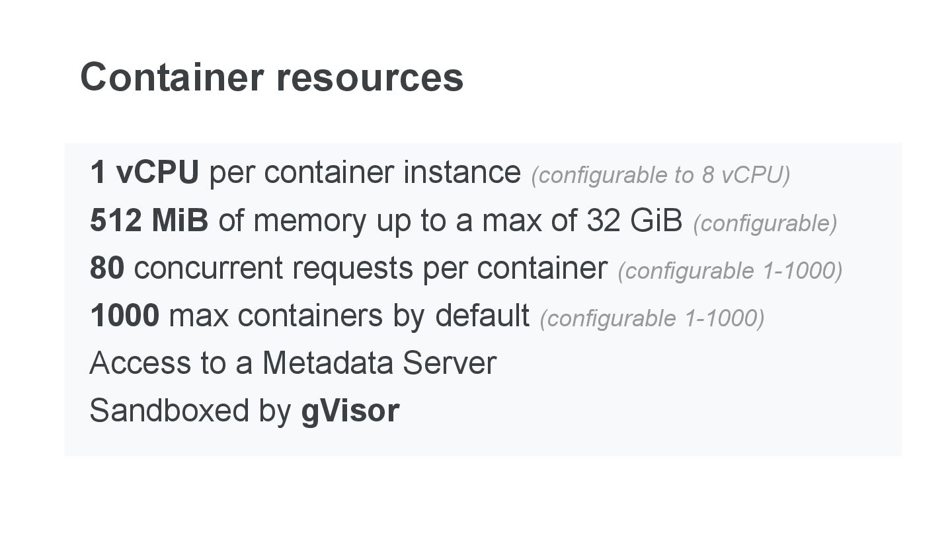Select the "(configurable)" note on memory line
Screen dimensions: 952x535
pyautogui.click(x=765, y=223)
